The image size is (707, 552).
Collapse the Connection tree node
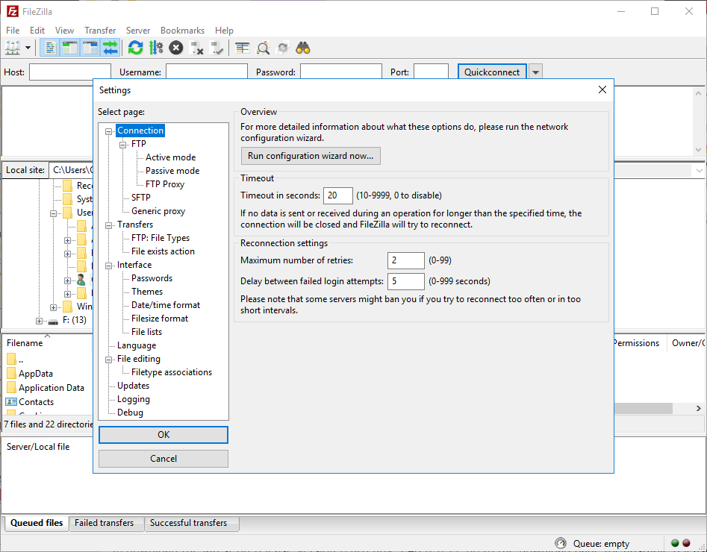point(109,131)
